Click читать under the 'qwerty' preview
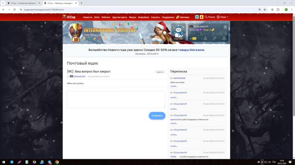Viewport: 295px width, 165px height. [174, 123]
